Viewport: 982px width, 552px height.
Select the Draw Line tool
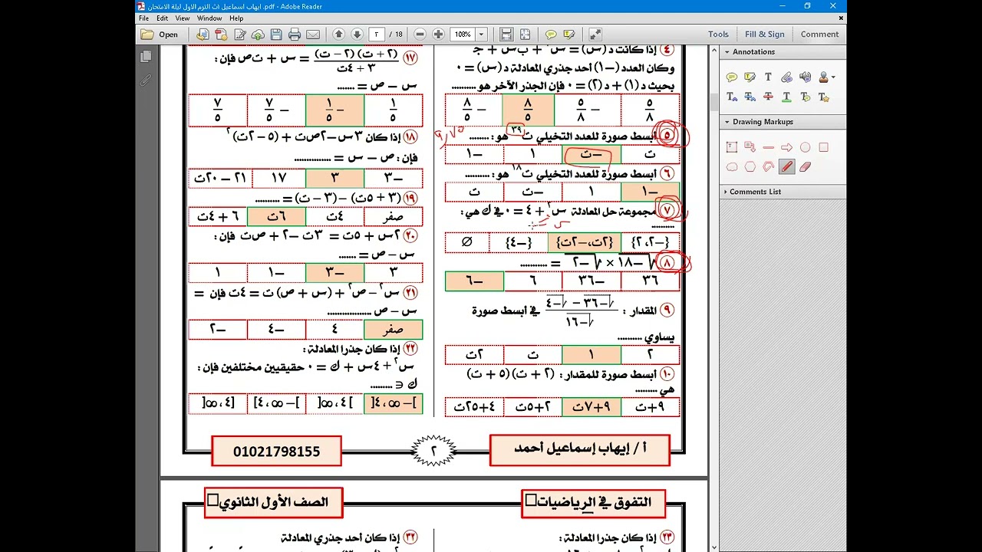pos(768,147)
